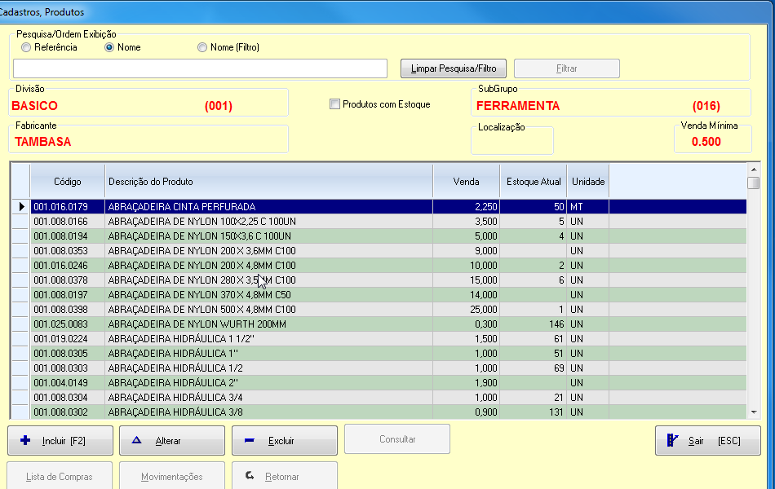Choose the Nome (Filtro) radio option

tap(202, 47)
